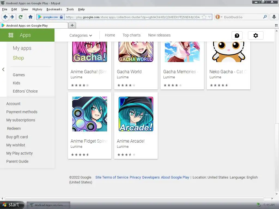This screenshot has height=209, width=279.
Task: Click the Anime Arcade! title text
Action: pos(131,141)
